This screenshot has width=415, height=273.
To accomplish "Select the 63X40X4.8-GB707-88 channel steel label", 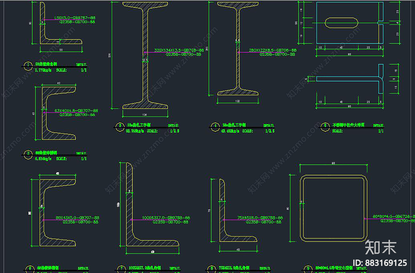I will click(x=76, y=110).
